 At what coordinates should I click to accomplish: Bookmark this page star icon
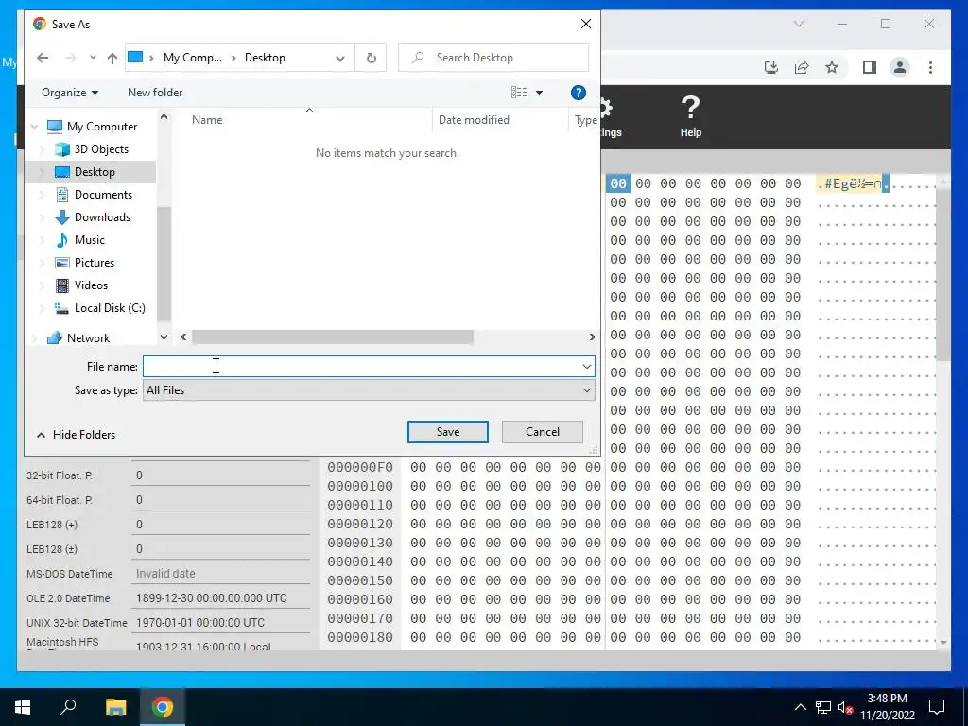832,67
